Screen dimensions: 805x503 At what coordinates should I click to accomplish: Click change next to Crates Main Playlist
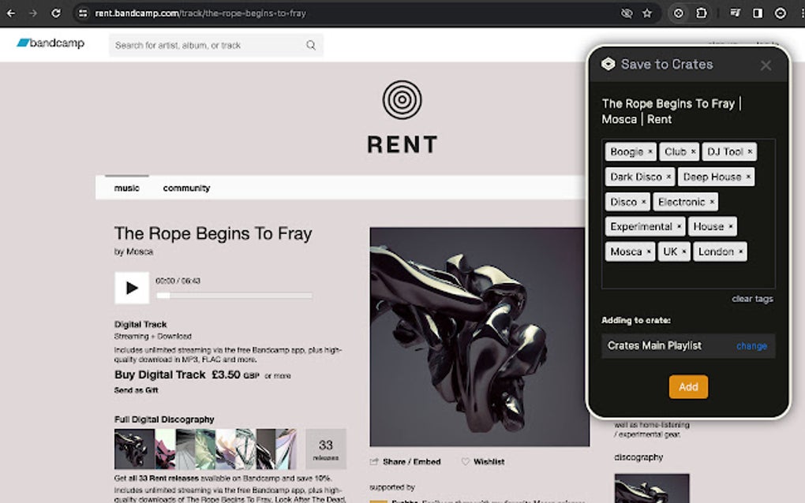pos(751,345)
